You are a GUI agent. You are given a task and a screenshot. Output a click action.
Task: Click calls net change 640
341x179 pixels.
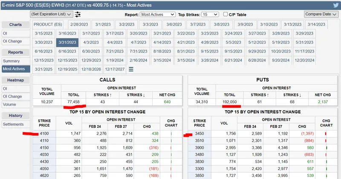pos(167,102)
